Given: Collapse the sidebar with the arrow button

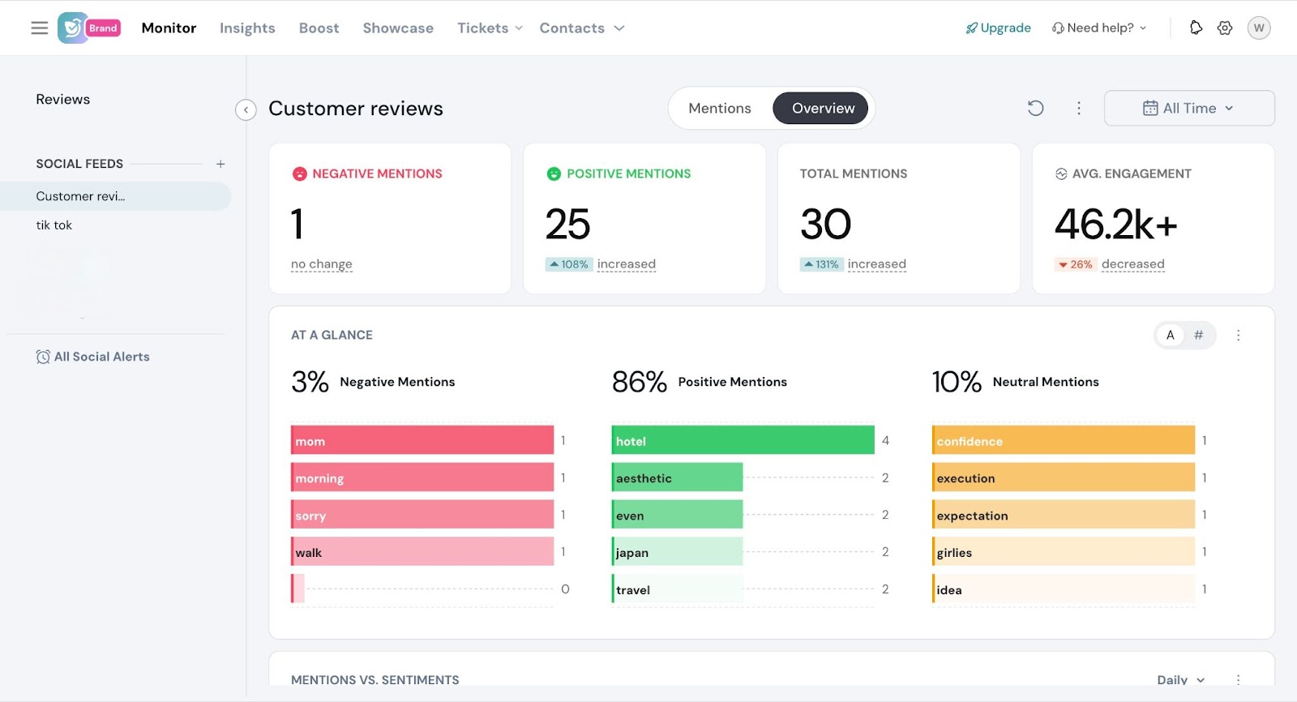Looking at the screenshot, I should [246, 109].
